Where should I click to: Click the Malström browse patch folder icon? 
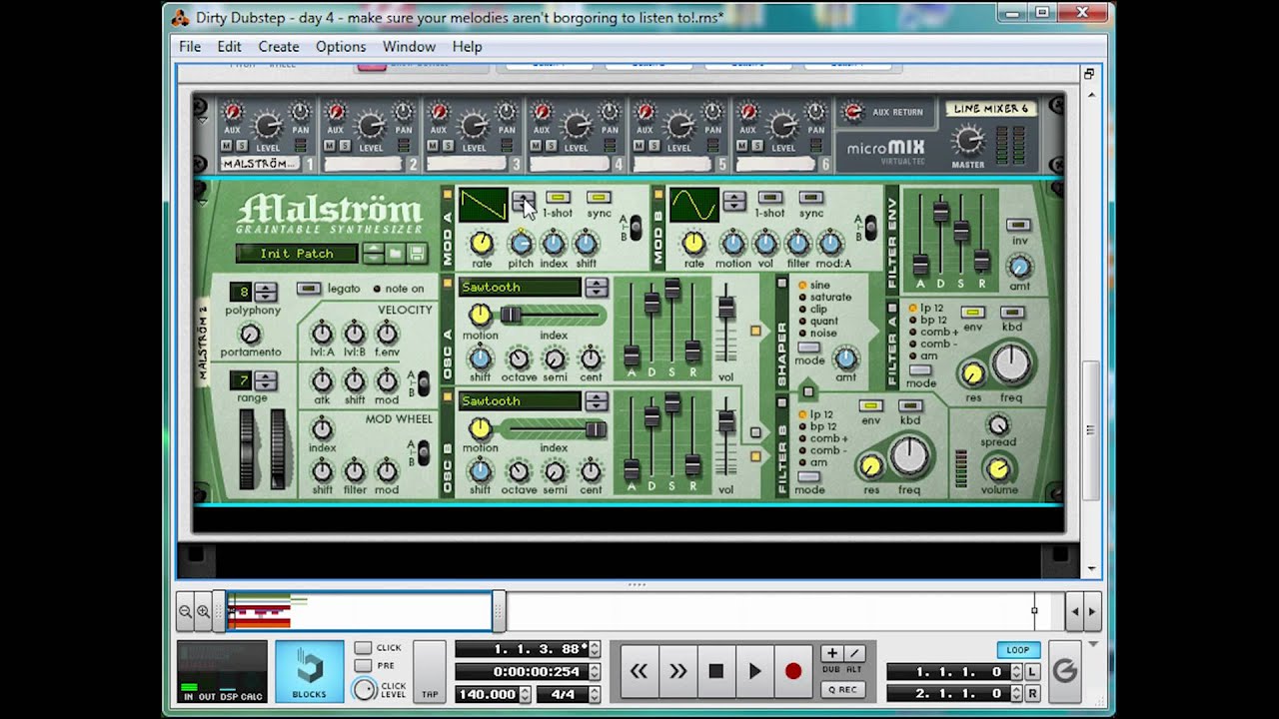[x=396, y=254]
